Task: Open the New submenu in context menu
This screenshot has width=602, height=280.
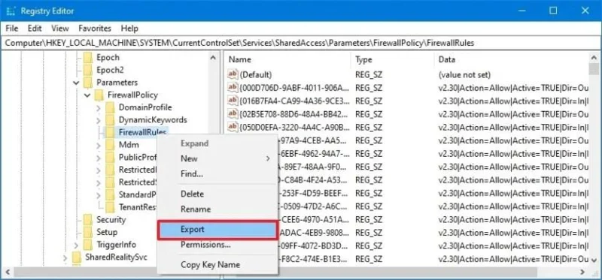Action: 217,158
